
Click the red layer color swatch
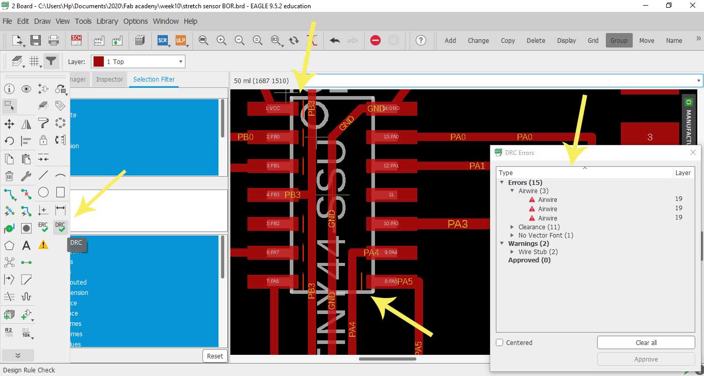pos(98,61)
